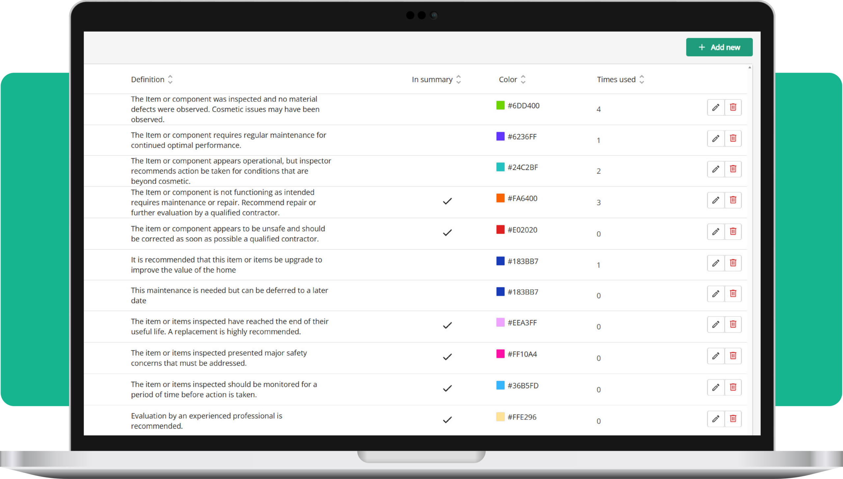This screenshot has width=843, height=479.
Task: Click the #6DD400 green color swatch
Action: click(x=500, y=105)
